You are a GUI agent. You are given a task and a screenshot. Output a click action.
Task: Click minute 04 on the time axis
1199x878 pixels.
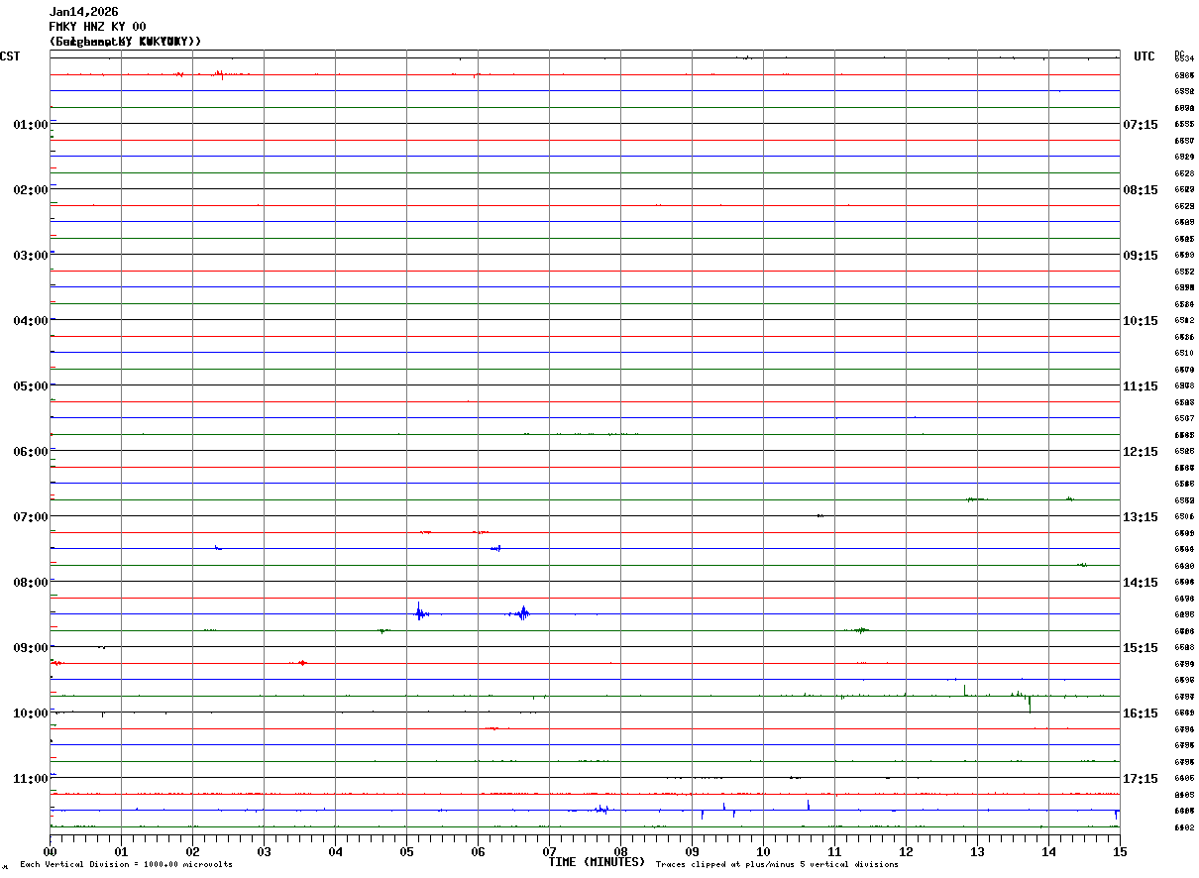tap(335, 851)
